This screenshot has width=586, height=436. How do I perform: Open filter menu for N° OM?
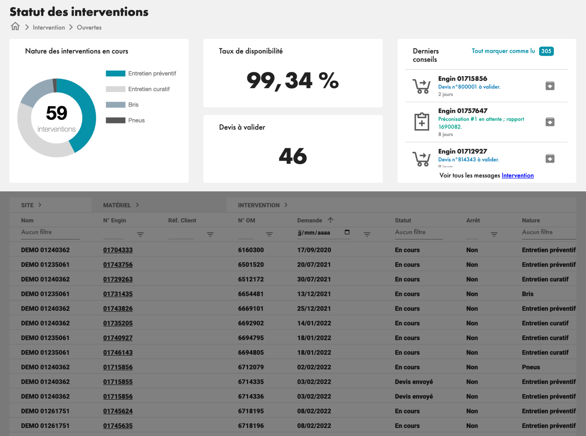[x=269, y=234]
